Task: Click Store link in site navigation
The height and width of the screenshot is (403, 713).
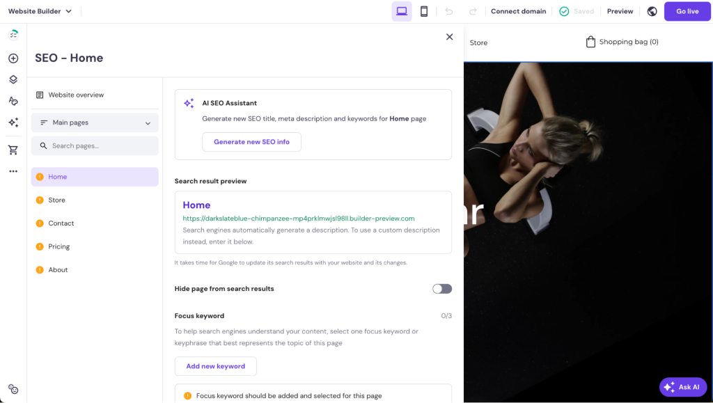Action: click(478, 42)
